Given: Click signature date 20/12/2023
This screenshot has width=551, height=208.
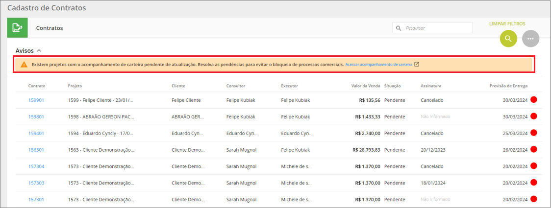Looking at the screenshot, I should click(433, 150).
